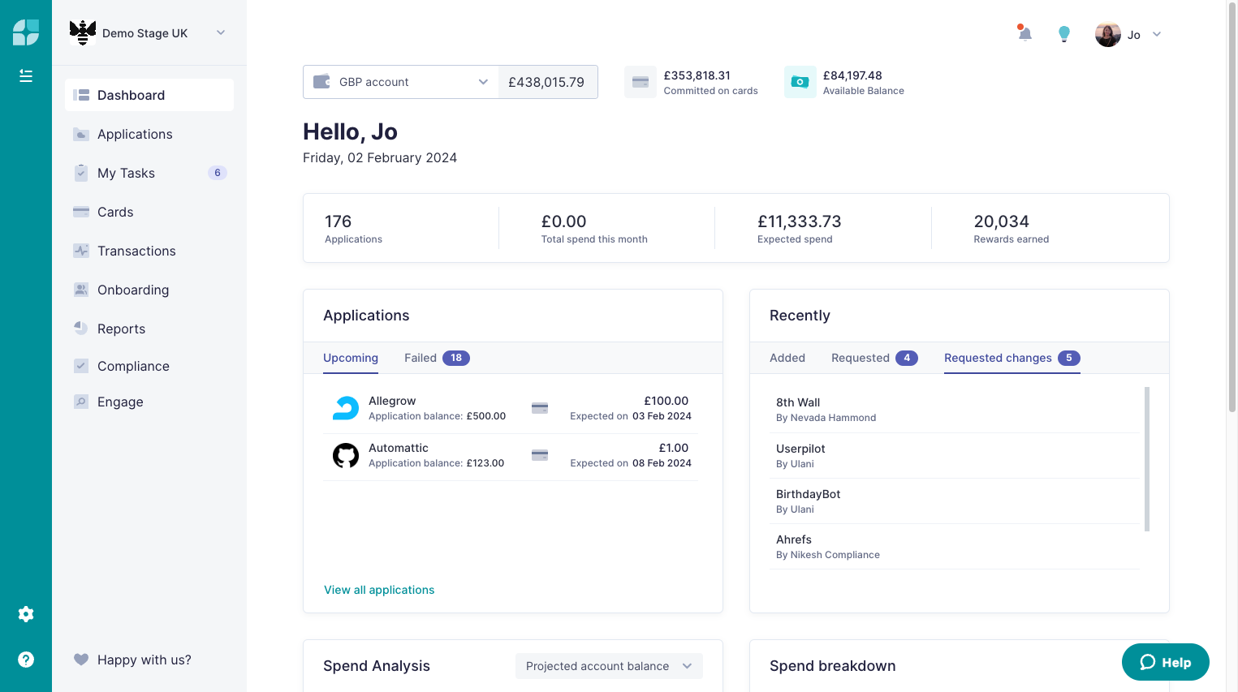
Task: Click the card icon in the Allegrow row
Action: pyautogui.click(x=540, y=408)
